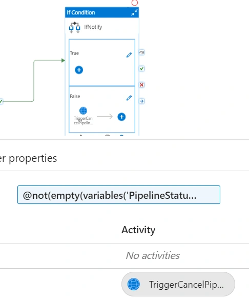The image size is (249, 298).
Task: Edit the False branch with pencil icon
Action: (x=129, y=98)
